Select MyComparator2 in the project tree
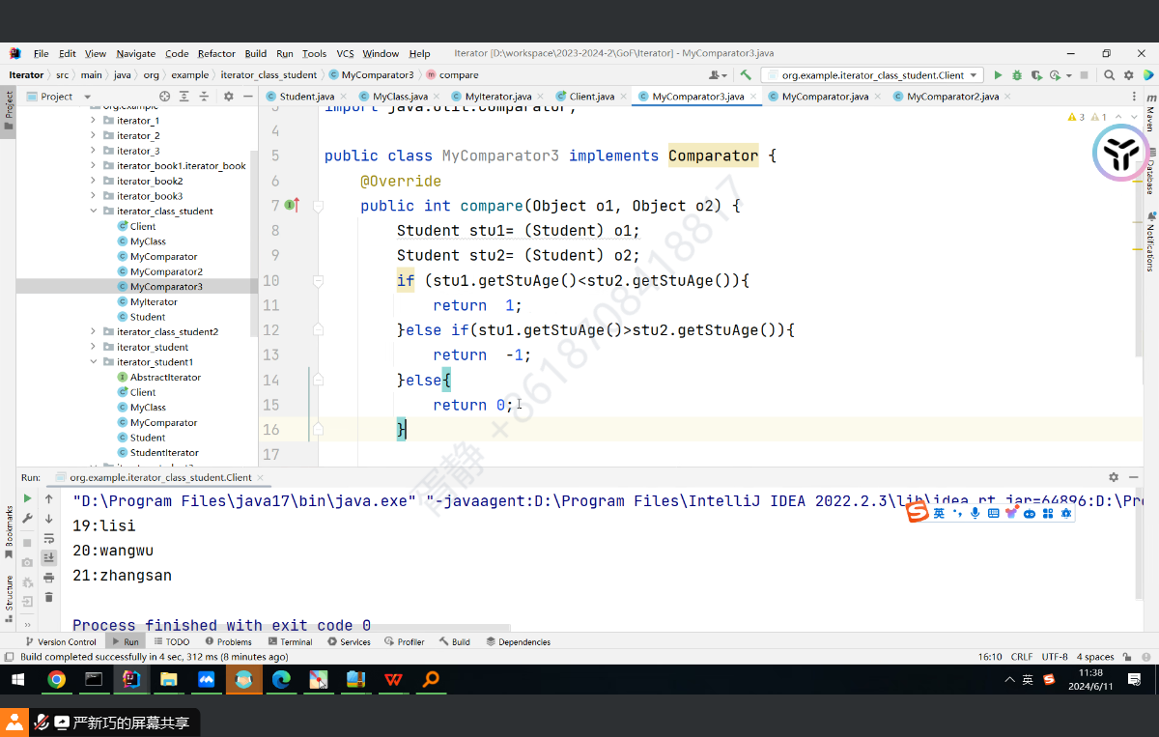Screen dimensions: 1159x737 [x=165, y=271]
